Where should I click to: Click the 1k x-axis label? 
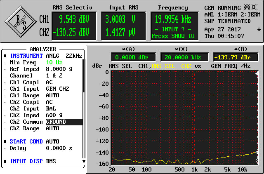pyautogui.click(x=194, y=169)
